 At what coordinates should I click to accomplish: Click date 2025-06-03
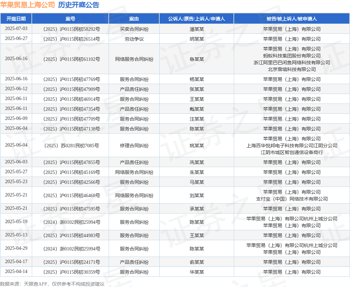16,162
